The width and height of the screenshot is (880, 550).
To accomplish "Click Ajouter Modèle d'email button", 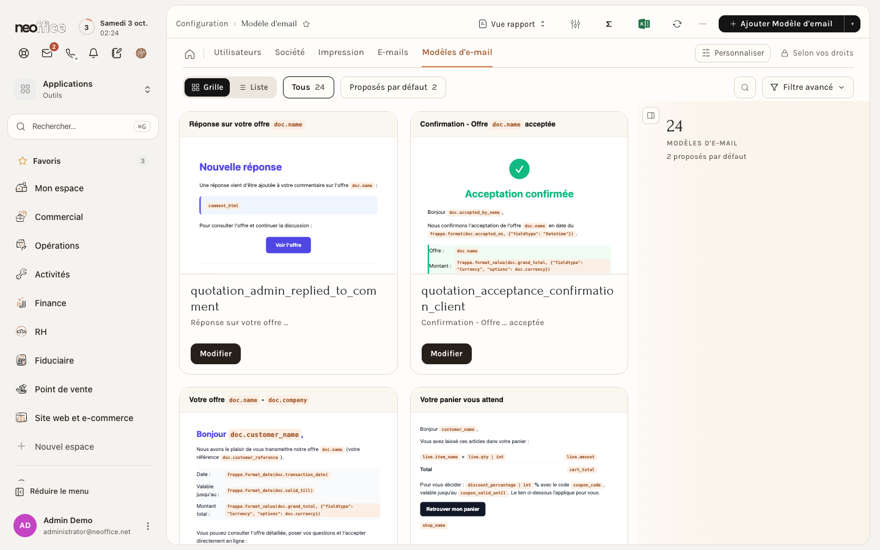I will [x=781, y=24].
